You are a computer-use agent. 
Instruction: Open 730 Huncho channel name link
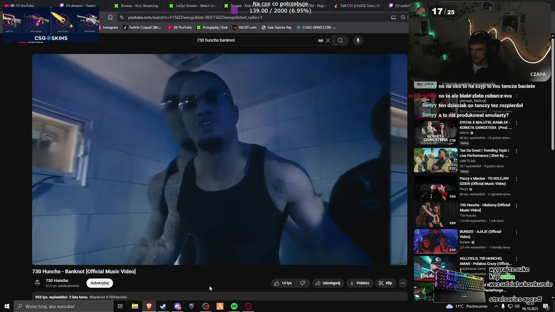click(57, 280)
